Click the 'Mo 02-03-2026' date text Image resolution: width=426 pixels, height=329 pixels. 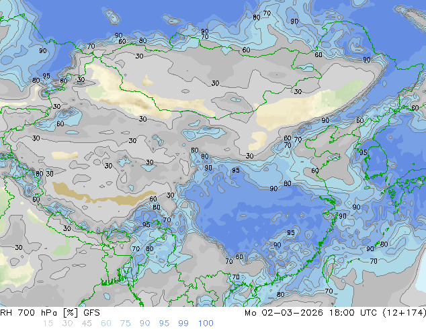(x=284, y=313)
